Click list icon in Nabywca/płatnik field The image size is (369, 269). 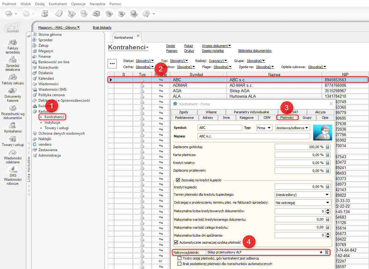click(x=327, y=252)
